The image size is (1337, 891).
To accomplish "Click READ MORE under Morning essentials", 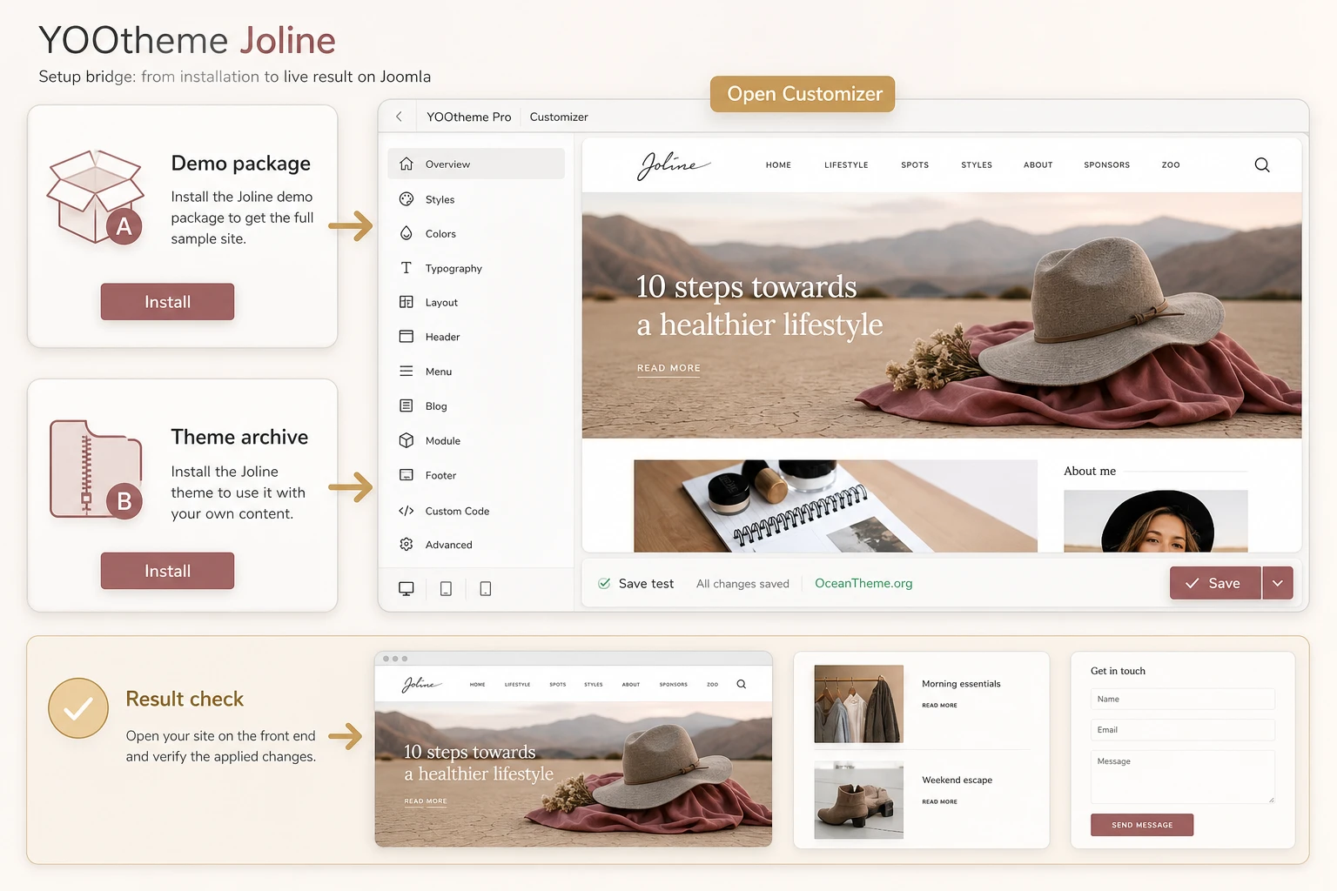I will (x=939, y=706).
